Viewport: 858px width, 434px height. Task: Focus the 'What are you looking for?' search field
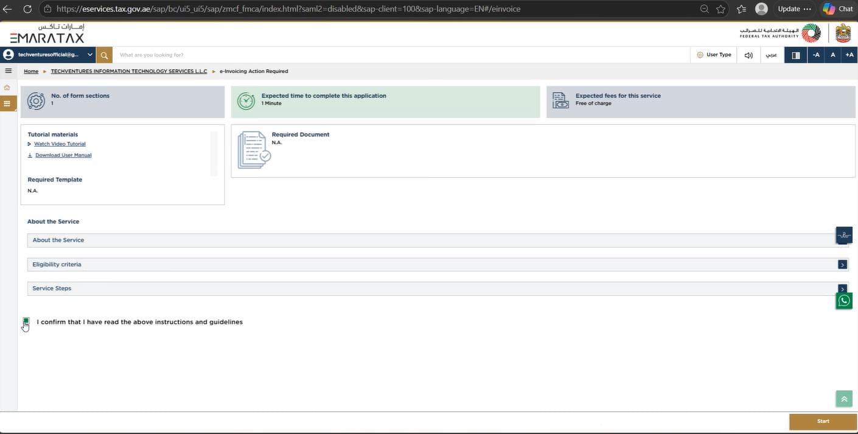pyautogui.click(x=402, y=55)
